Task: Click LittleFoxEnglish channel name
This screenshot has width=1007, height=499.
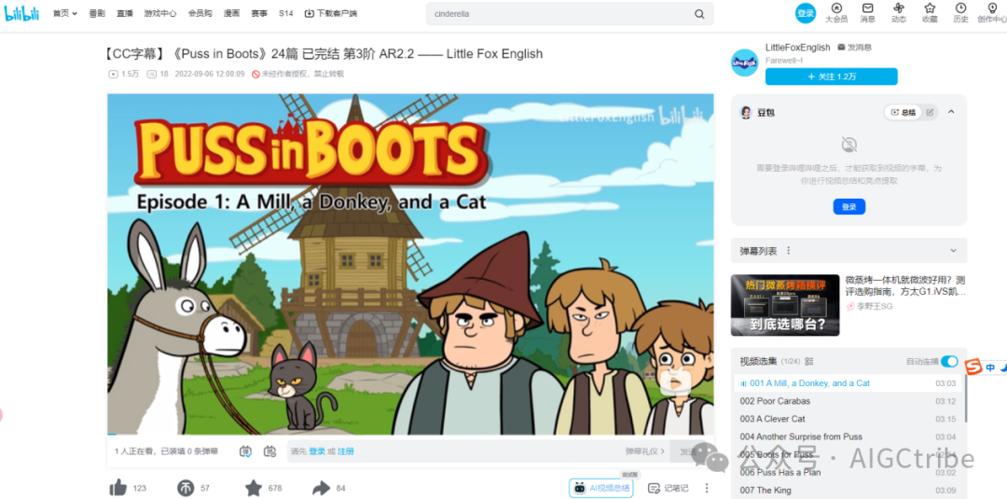Action: tap(797, 48)
